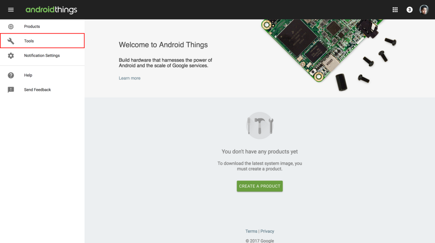Open Notification Settings in sidebar

(x=42, y=56)
